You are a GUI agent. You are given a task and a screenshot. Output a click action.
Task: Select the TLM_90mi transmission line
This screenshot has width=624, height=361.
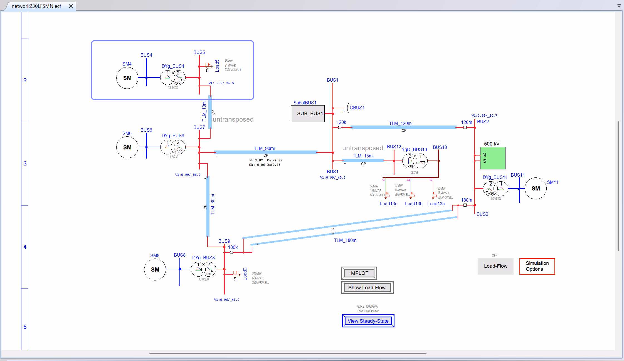[266, 152]
